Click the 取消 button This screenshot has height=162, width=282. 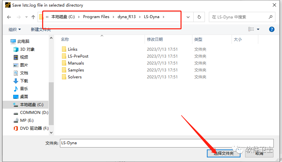coord(259,153)
